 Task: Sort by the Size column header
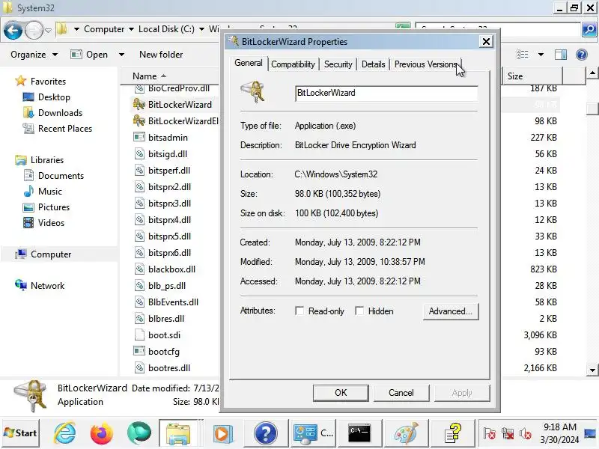[532, 76]
